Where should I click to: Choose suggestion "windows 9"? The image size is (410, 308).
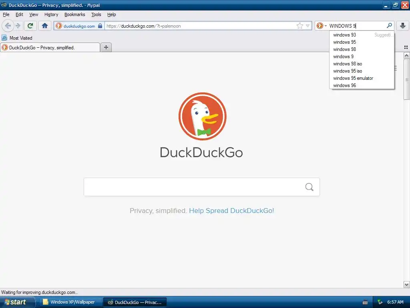click(362, 57)
